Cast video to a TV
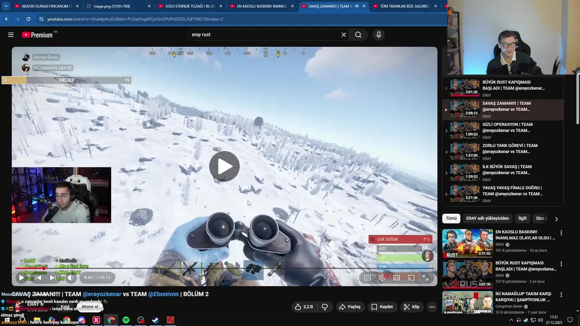The image size is (580, 326). 411,278
